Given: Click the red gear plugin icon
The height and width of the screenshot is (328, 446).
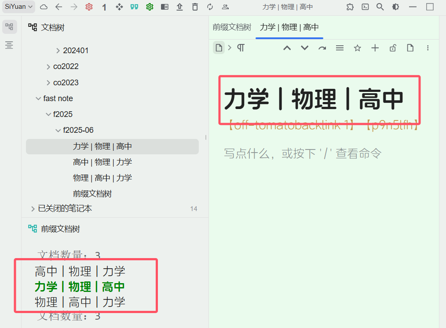Looking at the screenshot, I should pyautogui.click(x=89, y=7).
